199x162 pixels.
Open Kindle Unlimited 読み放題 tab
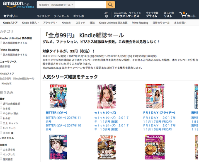(113, 23)
